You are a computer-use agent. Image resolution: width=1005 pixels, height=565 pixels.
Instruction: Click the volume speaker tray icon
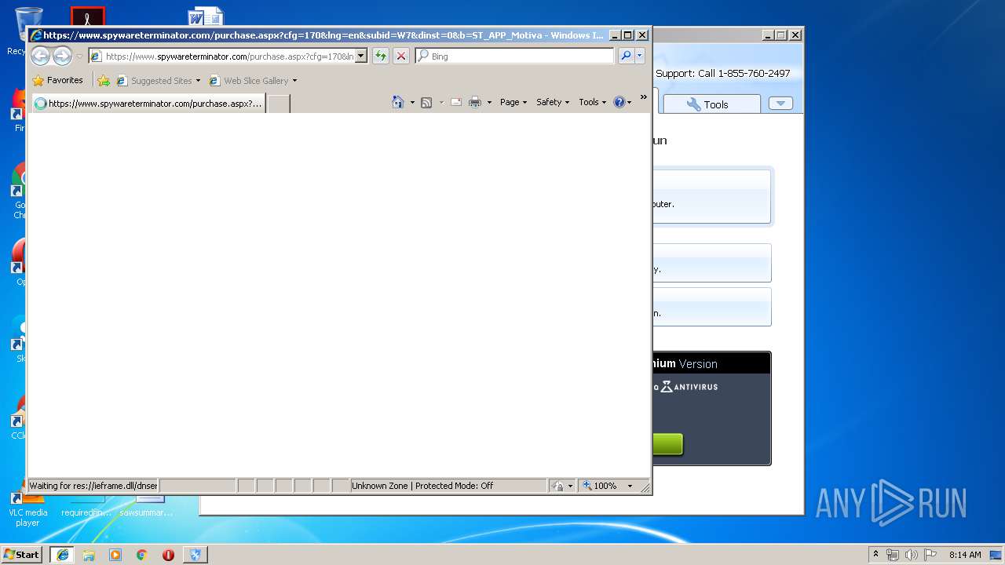pos(911,555)
